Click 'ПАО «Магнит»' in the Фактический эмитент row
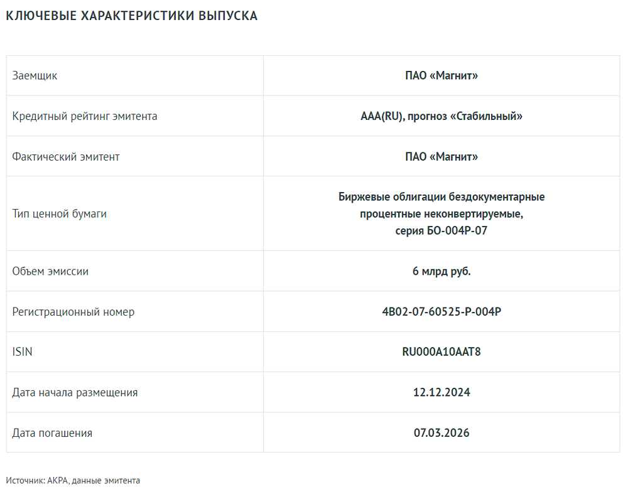This screenshot has height=492, width=628. point(441,156)
